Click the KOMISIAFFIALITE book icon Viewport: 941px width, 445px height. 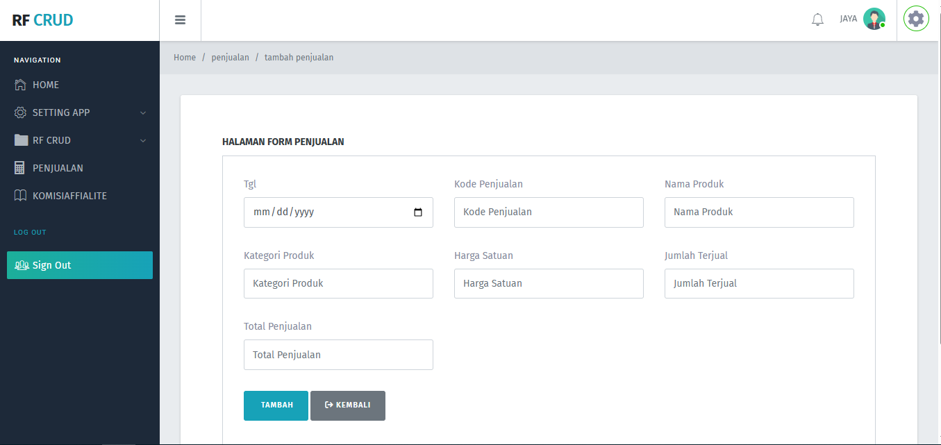[20, 196]
